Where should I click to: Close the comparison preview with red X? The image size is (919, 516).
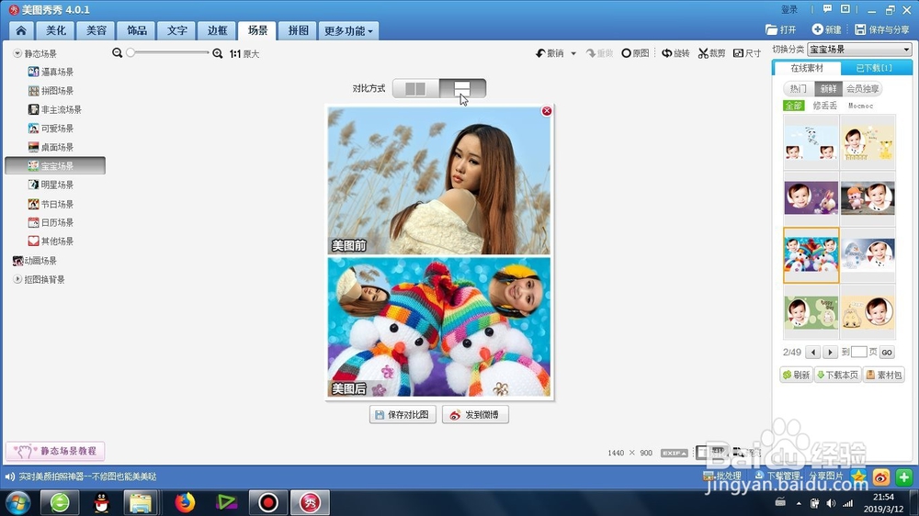pyautogui.click(x=547, y=111)
